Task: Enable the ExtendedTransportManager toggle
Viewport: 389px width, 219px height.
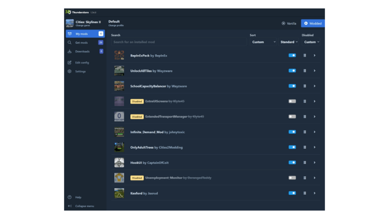Action: point(292,116)
